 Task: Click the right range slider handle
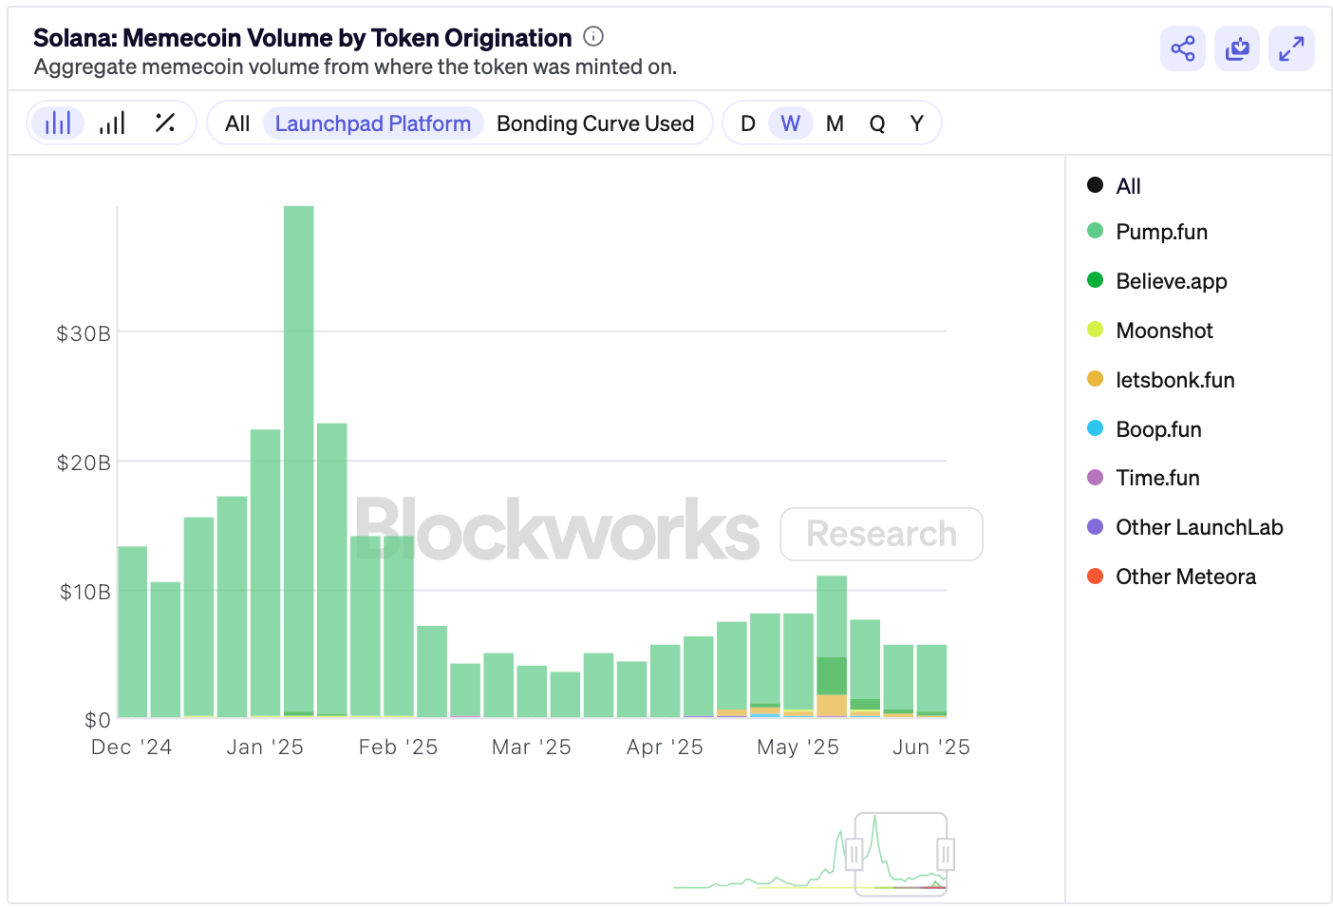pos(946,854)
